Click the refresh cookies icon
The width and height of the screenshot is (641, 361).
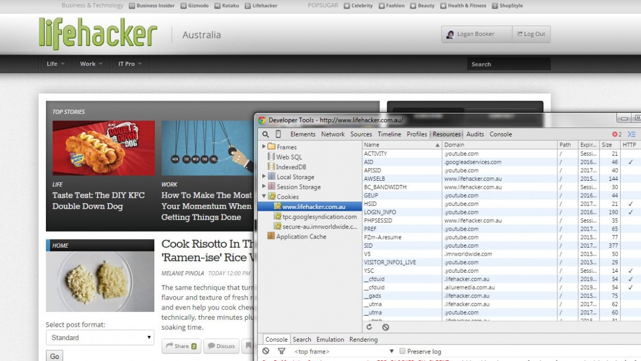[369, 327]
